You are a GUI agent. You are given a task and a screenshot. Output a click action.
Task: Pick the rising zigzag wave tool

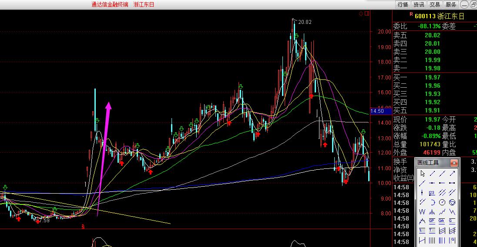442,212
